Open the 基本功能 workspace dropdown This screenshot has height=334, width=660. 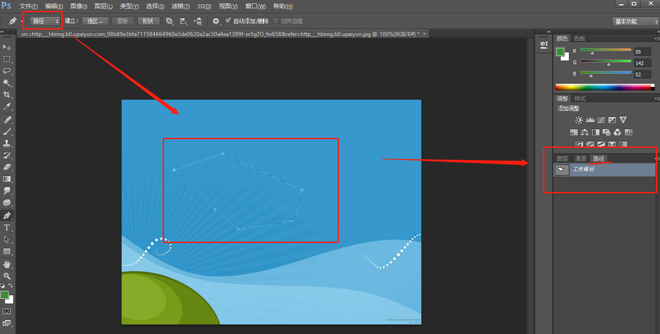(635, 21)
